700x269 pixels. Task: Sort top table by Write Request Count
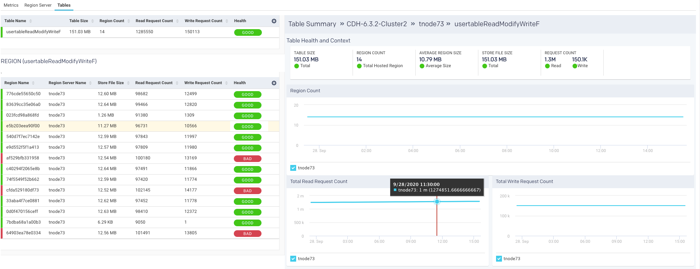[x=227, y=21]
